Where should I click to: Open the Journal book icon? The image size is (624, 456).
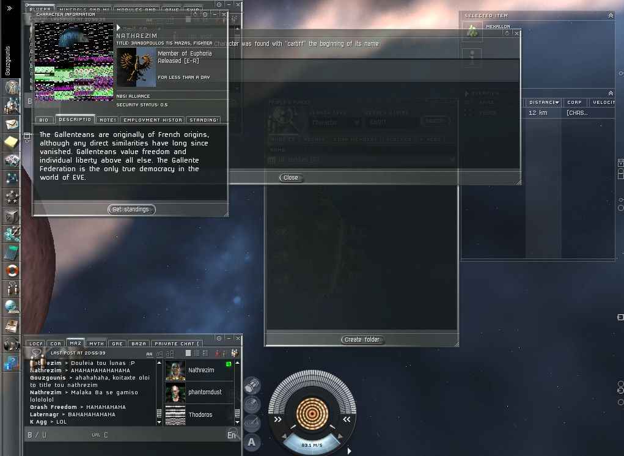pos(12,325)
